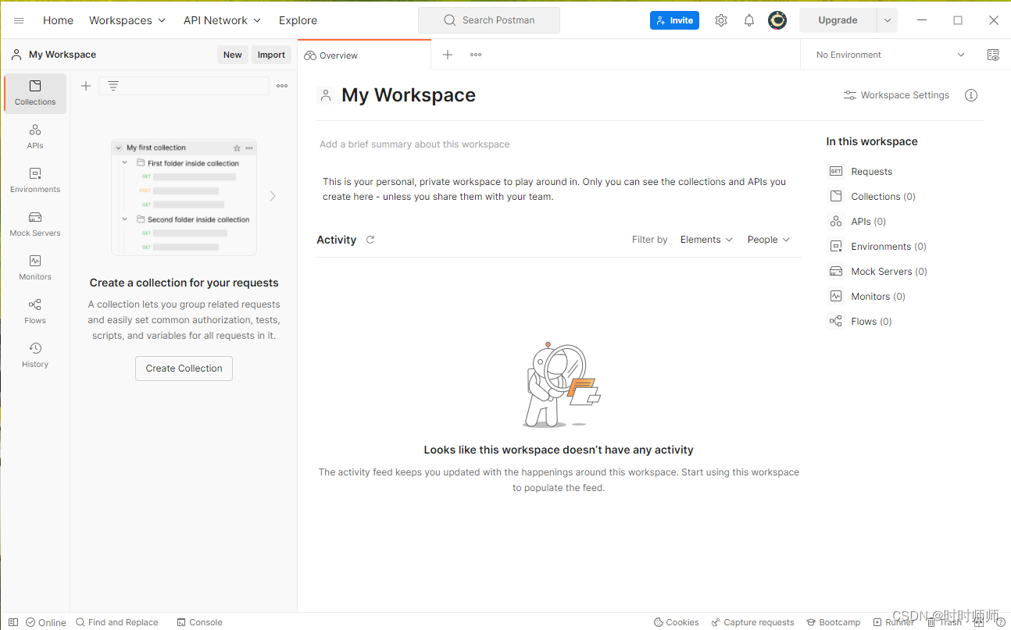Go to Home in top navigation
This screenshot has width=1011, height=630.
point(58,20)
